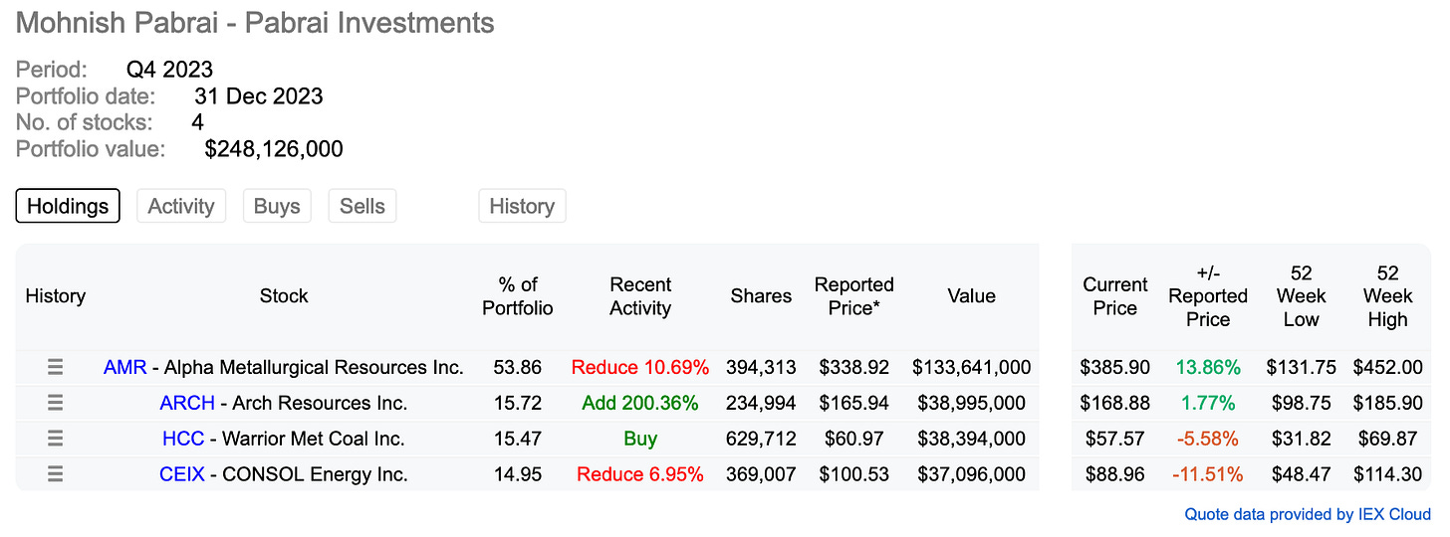The height and width of the screenshot is (537, 1450).
Task: Click the 15.47 portfolio percentage cell
Action: point(518,440)
